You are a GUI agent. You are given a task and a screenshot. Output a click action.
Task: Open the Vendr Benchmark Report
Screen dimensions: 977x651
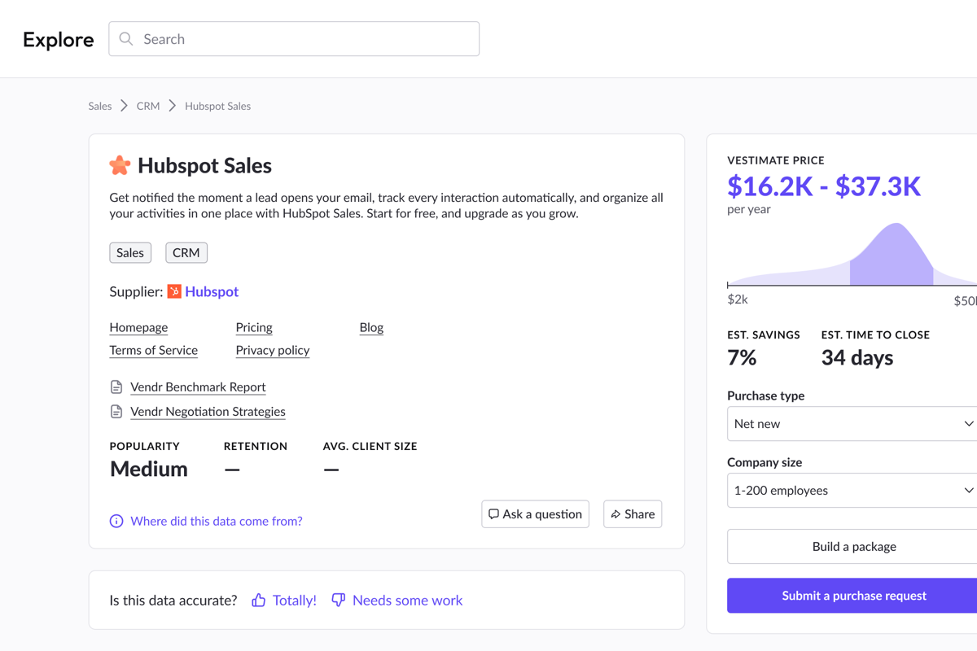point(198,387)
